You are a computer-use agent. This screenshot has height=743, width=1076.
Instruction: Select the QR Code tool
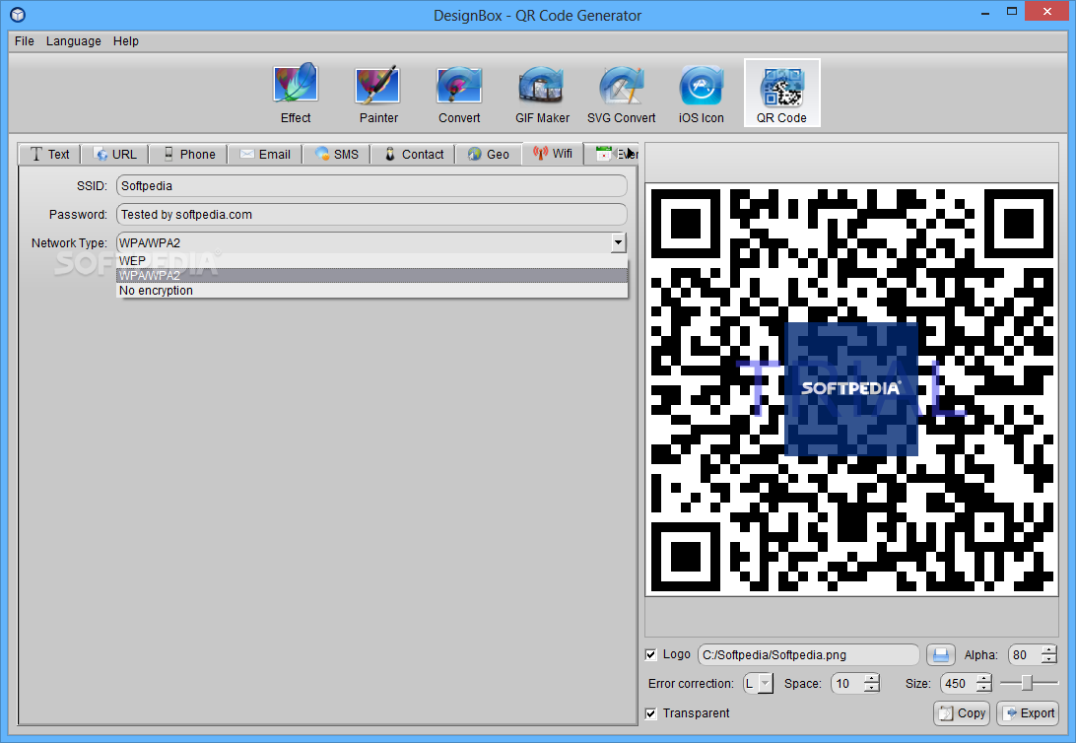tap(781, 94)
